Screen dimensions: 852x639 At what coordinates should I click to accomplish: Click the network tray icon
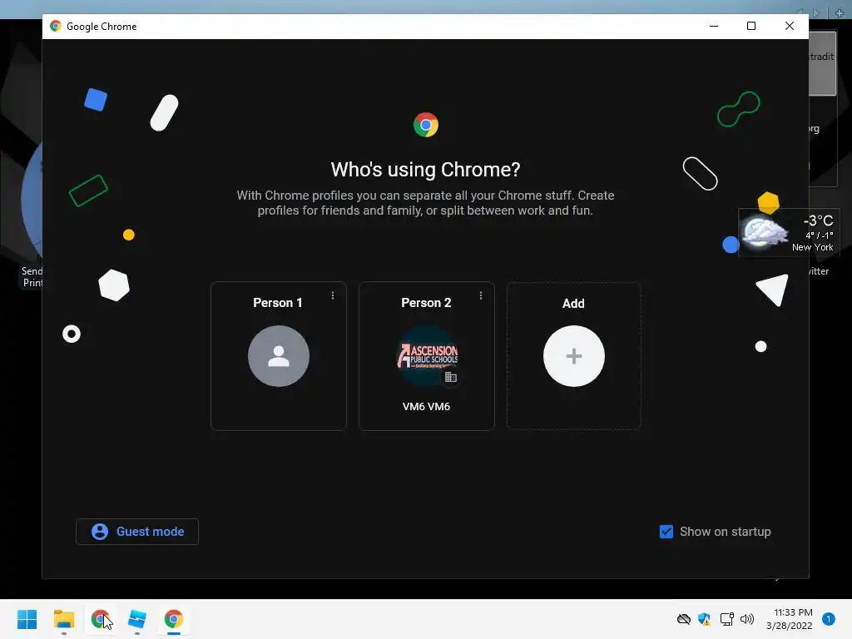point(726,619)
